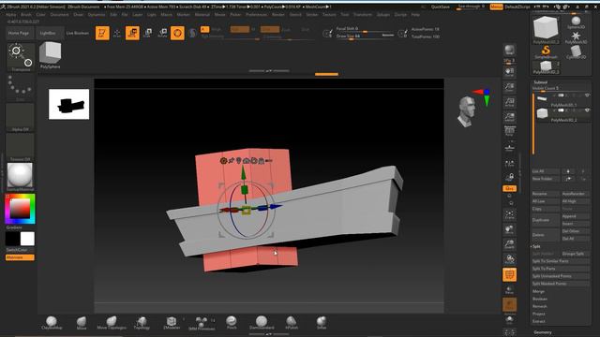This screenshot has height=337, width=600.
Task: Open LightBox browser
Action: pyautogui.click(x=48, y=34)
